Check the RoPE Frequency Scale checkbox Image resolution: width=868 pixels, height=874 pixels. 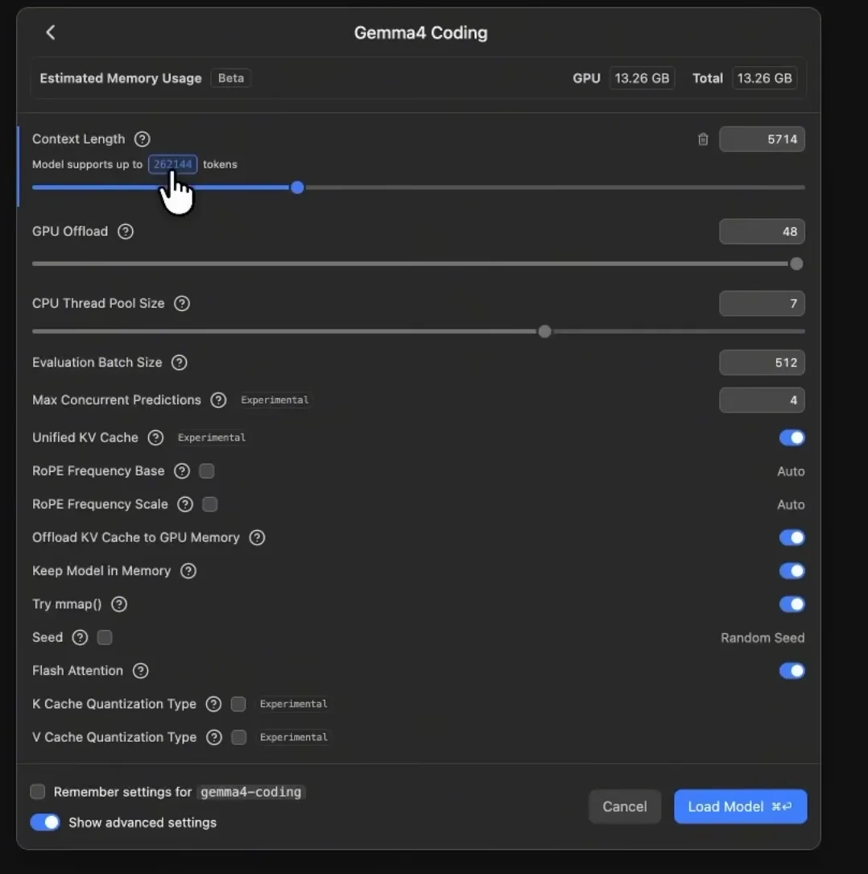coord(210,504)
